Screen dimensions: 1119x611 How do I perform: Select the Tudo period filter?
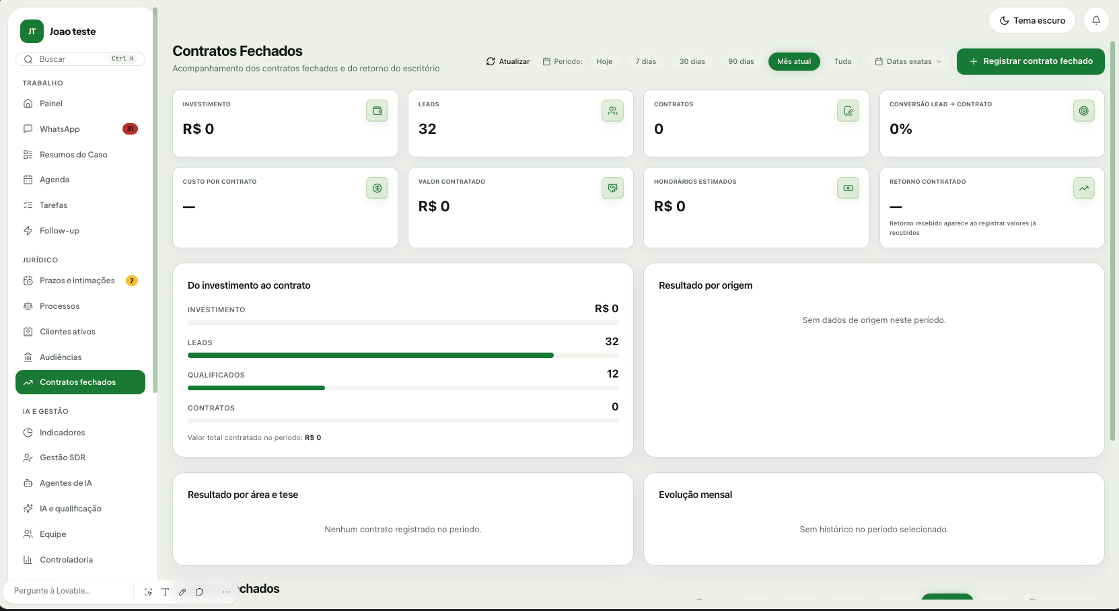842,61
